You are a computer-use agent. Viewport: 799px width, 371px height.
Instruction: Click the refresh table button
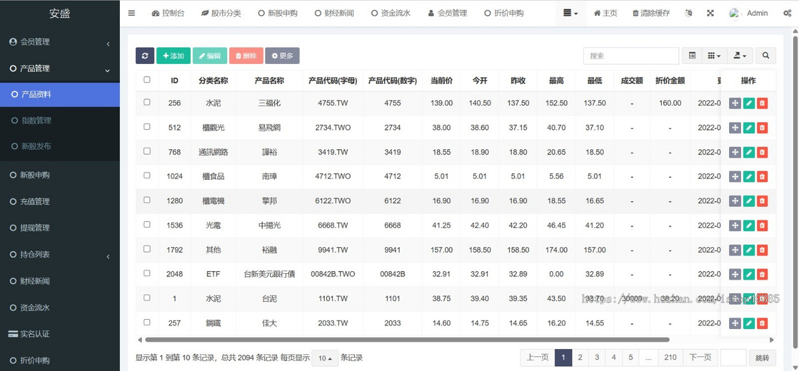coord(144,56)
